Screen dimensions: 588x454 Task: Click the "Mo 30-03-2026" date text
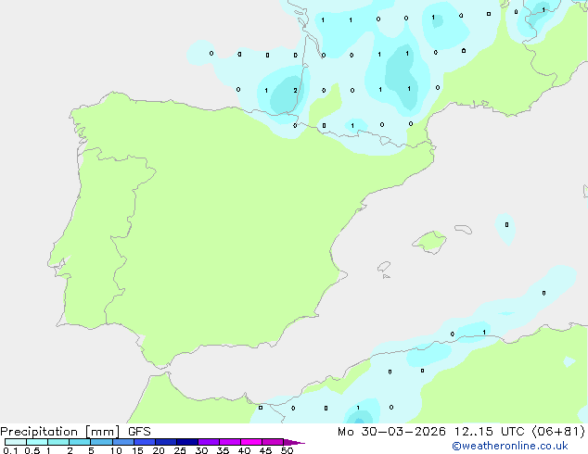click(x=391, y=432)
